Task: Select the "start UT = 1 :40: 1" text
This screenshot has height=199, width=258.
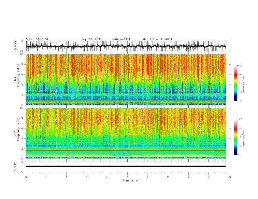Action: [157, 39]
